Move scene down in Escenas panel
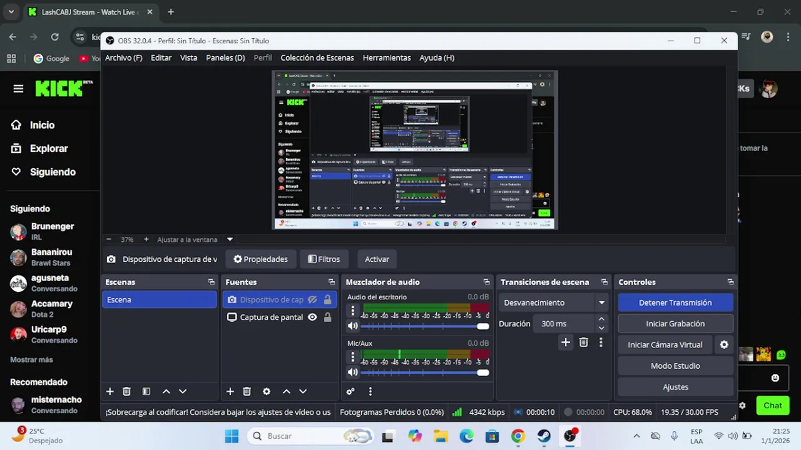Image resolution: width=801 pixels, height=450 pixels. click(x=182, y=391)
